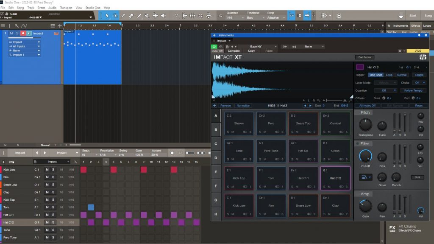Open the Transport menu

click(x=66, y=8)
